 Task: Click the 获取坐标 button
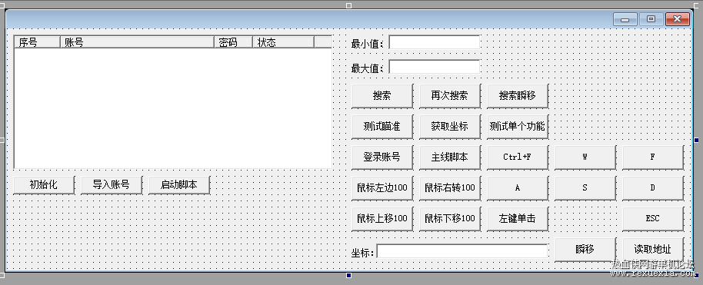450,127
